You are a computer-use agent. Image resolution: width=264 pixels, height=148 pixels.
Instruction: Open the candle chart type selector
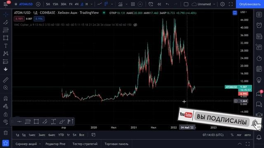click(x=106, y=4)
